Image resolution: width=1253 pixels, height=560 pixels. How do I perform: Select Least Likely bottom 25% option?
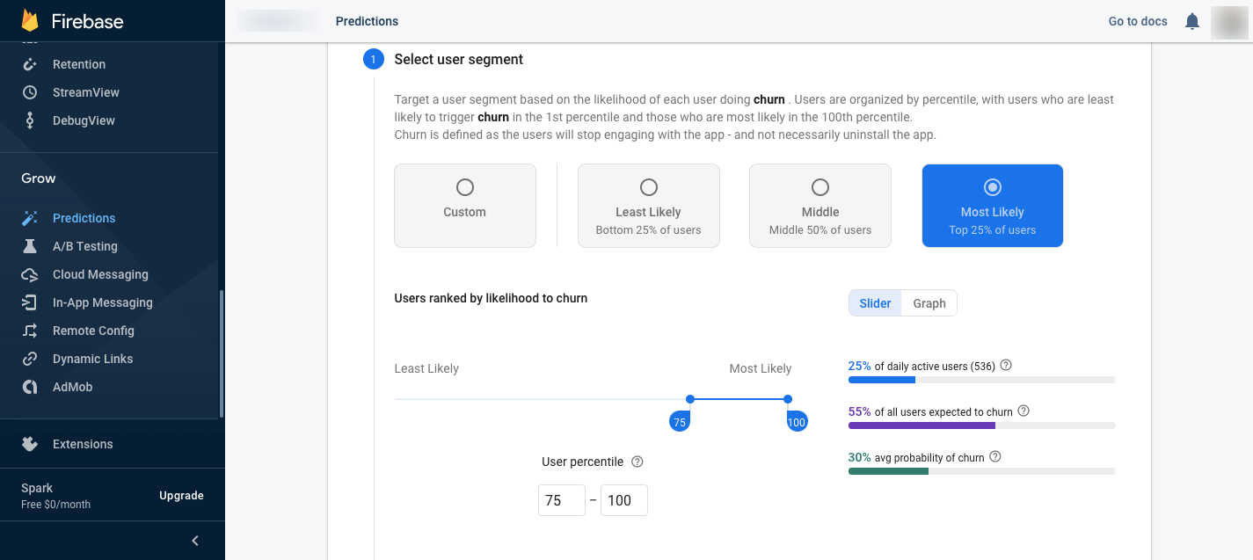[649, 187]
